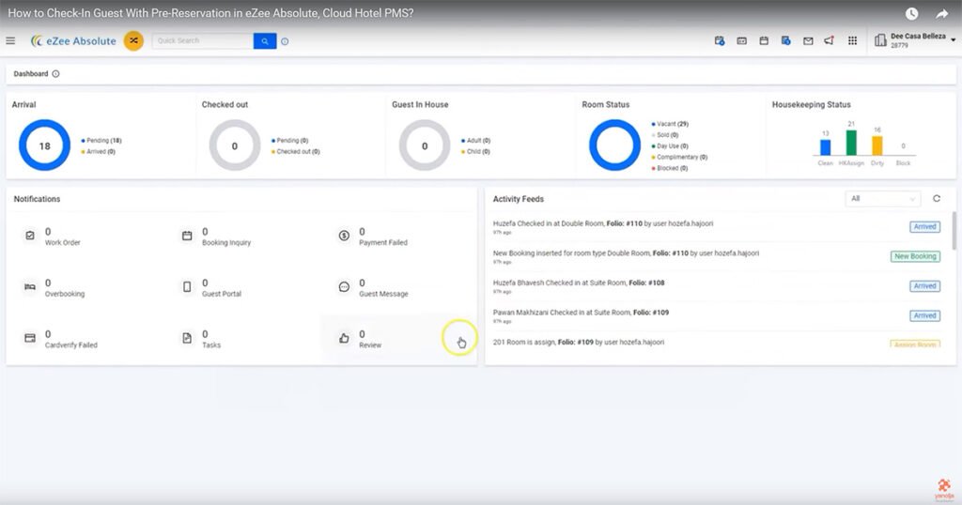Click the Guest Portal phone icon
Screen dimensions: 962x505
tap(187, 287)
